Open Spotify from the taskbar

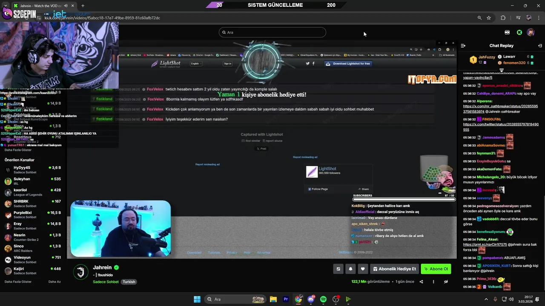click(323, 299)
